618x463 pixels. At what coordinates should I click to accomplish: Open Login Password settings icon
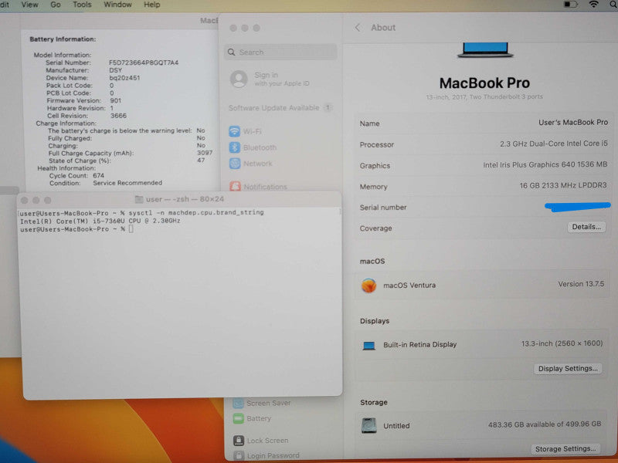pos(239,455)
